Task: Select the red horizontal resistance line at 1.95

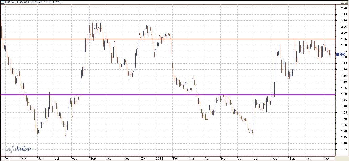Action: (168, 39)
